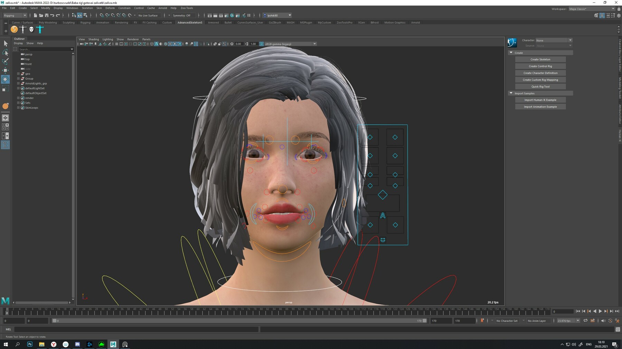Select the Rotate tool in the toolbox
Screen dimensions: 622x349
click(6, 79)
